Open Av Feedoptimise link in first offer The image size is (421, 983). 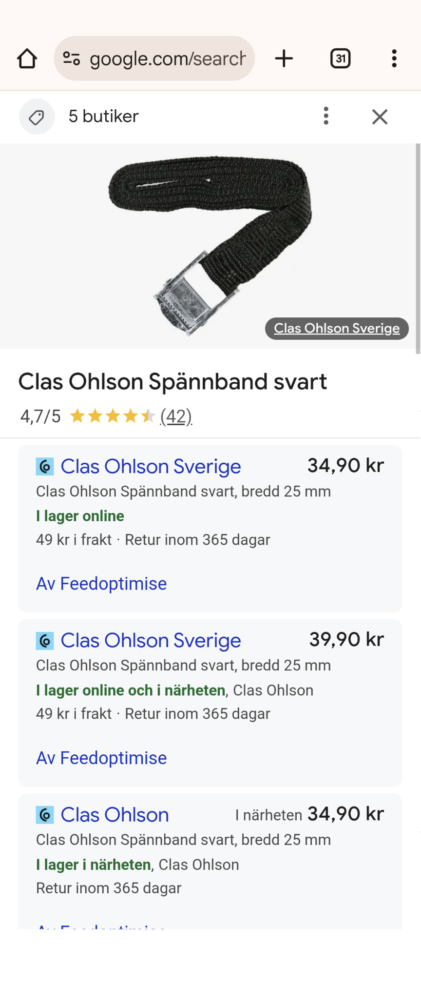[101, 584]
